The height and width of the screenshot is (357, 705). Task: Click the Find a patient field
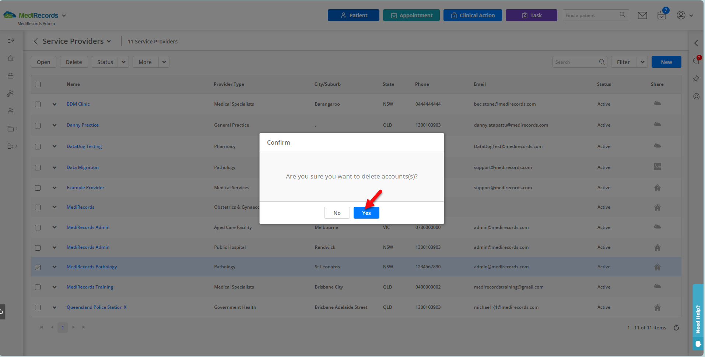pos(590,15)
